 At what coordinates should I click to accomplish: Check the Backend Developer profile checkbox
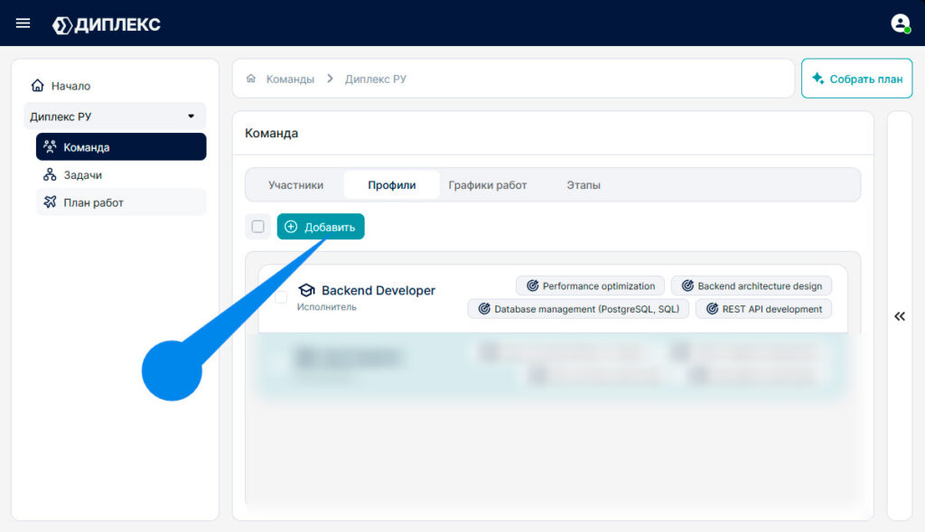[x=282, y=296]
